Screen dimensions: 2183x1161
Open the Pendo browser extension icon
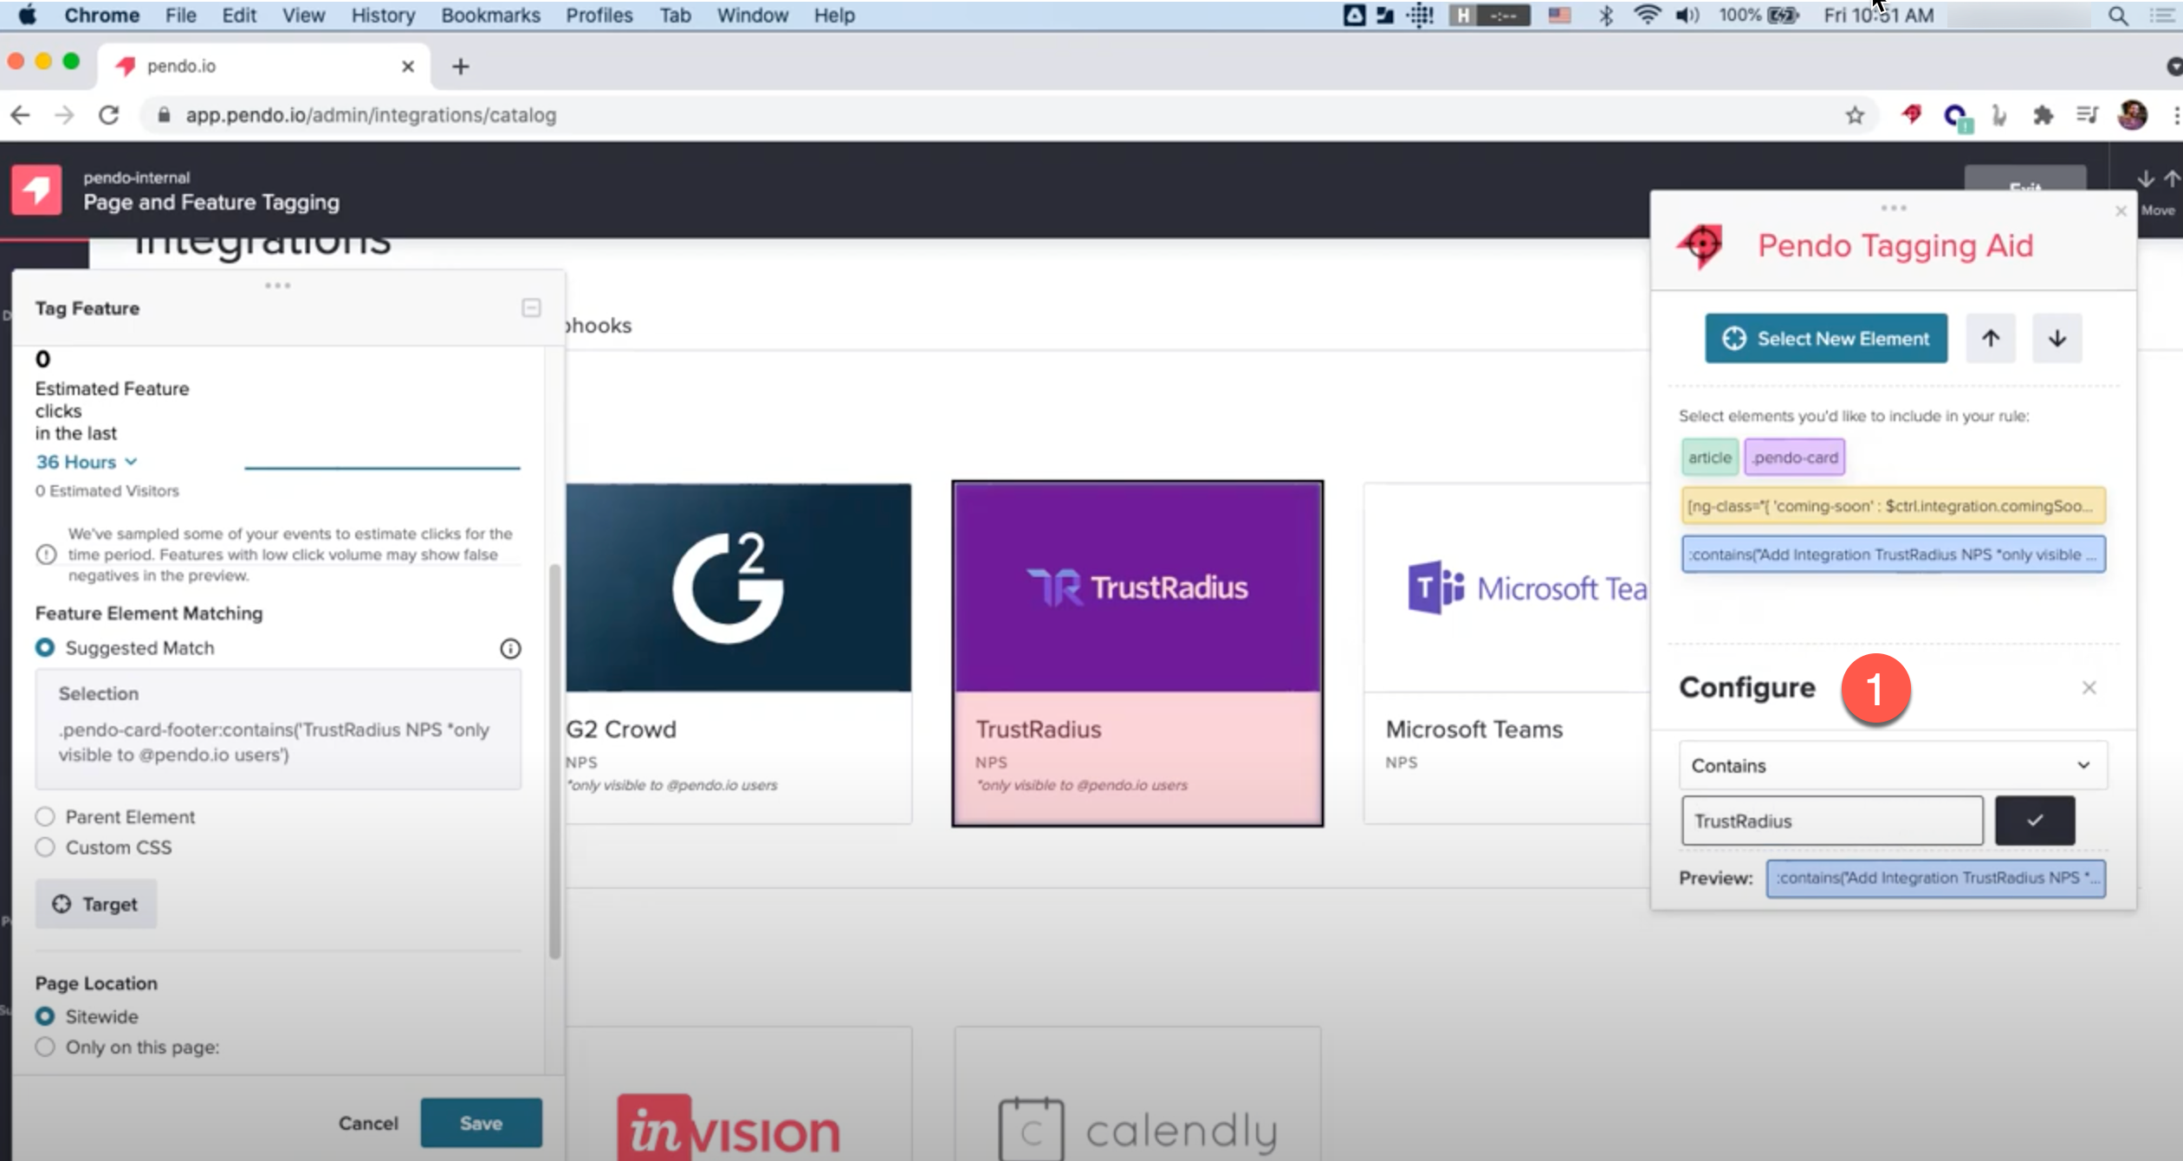coord(1911,115)
